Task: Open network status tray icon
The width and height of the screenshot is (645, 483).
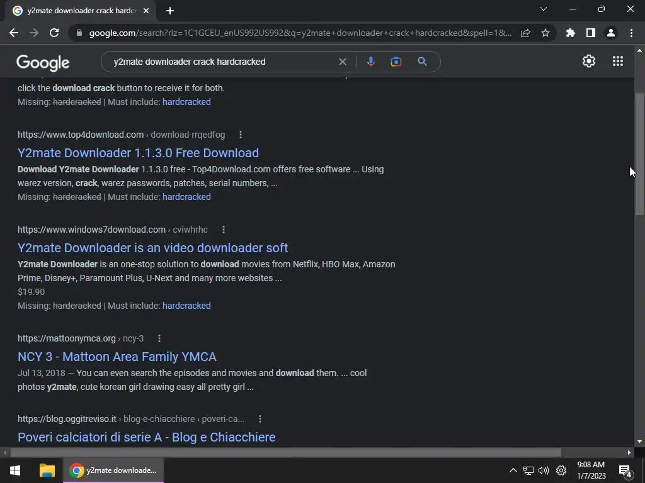Action: point(528,470)
